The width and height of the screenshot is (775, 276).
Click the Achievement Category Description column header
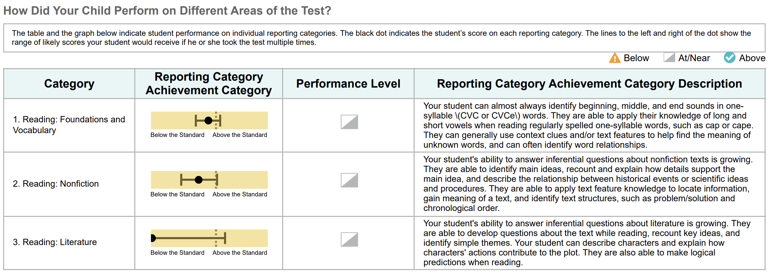click(589, 84)
